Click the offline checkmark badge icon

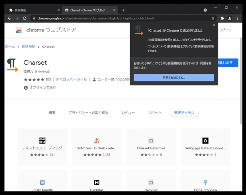coord(26,88)
